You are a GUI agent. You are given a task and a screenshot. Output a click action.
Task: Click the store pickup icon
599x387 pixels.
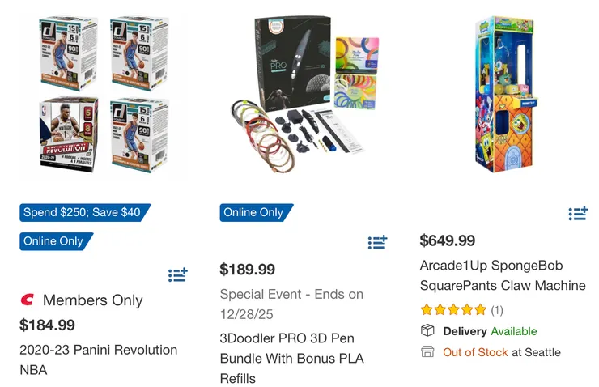click(x=427, y=352)
